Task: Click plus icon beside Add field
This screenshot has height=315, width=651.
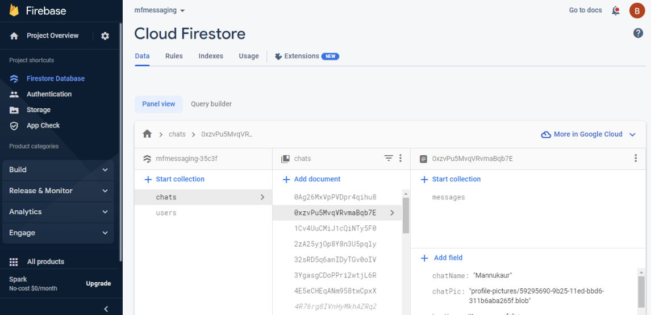Action: [424, 258]
